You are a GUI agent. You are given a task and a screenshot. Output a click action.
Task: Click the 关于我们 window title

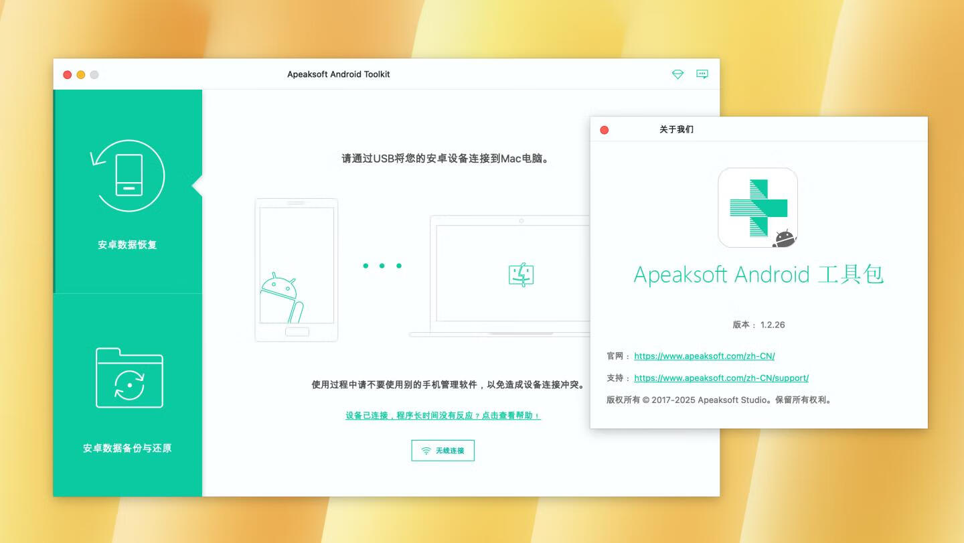point(676,130)
